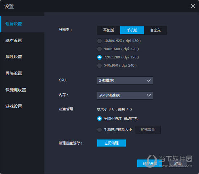Switch to 基本设置 in the sidebar

[22, 40]
